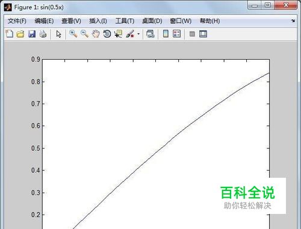The height and width of the screenshot is (229, 301).
Task: Choose the Data Cursor tool
Action: point(119,34)
